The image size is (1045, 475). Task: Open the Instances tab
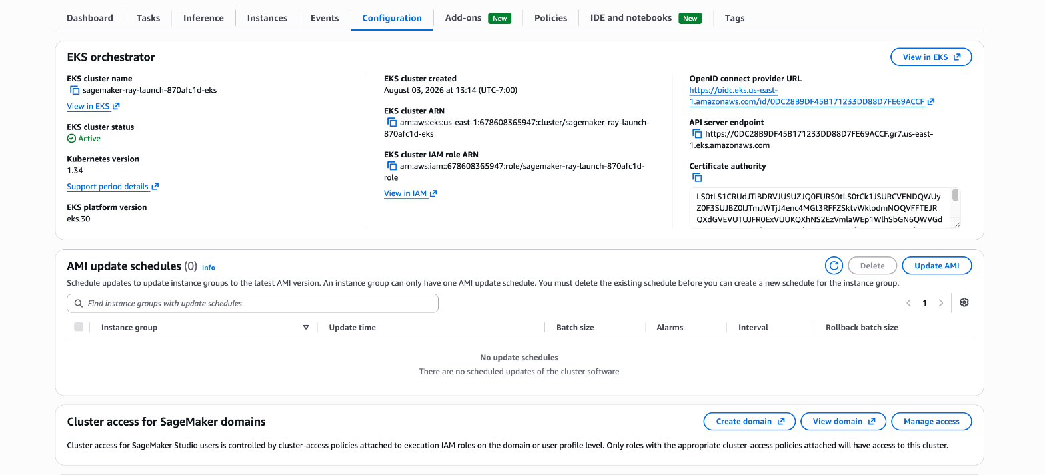[x=267, y=18]
